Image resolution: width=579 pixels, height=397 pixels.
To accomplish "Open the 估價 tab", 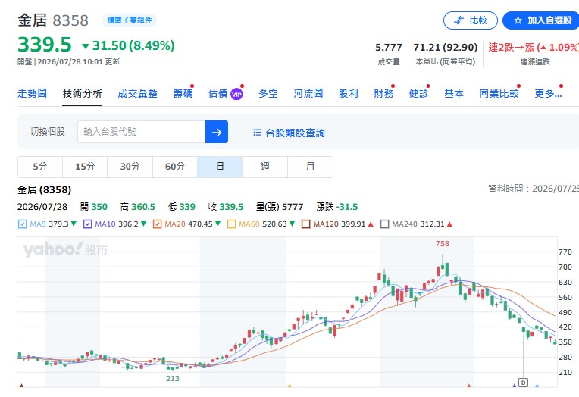I will pyautogui.click(x=218, y=94).
